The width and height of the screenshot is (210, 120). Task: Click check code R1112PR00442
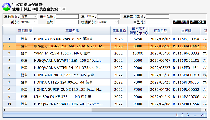pyautogui.click(x=186, y=46)
